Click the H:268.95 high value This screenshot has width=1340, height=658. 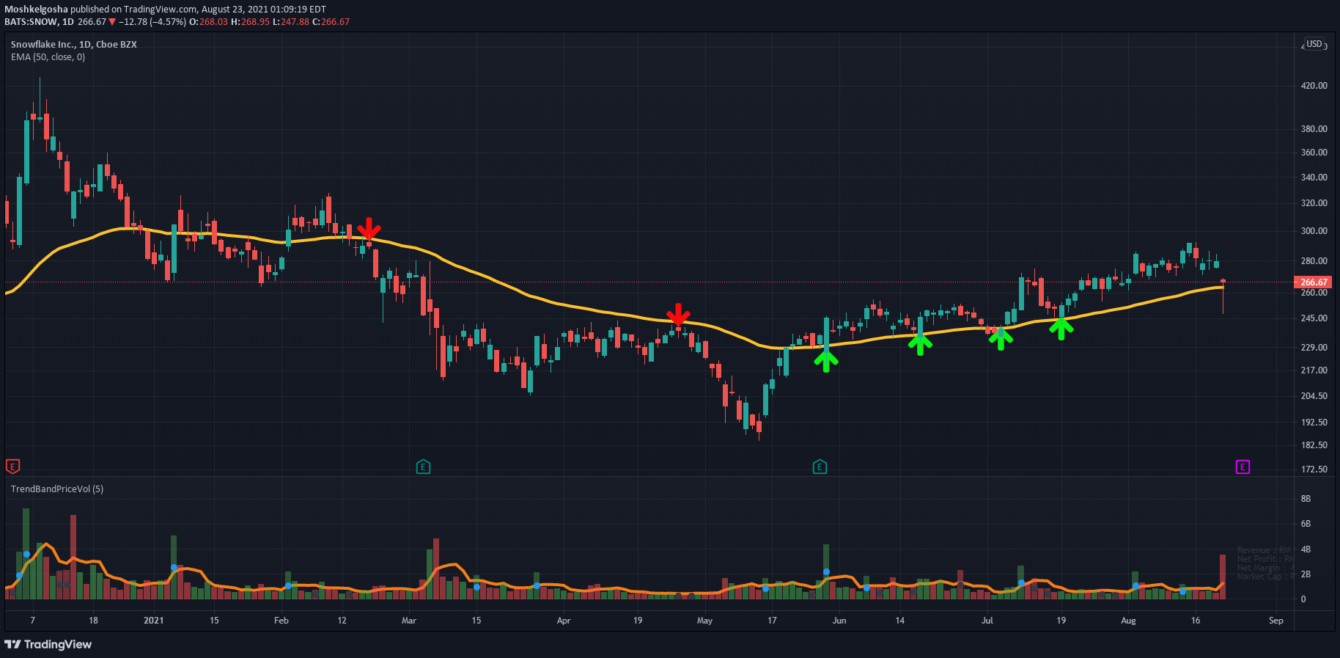pos(250,22)
